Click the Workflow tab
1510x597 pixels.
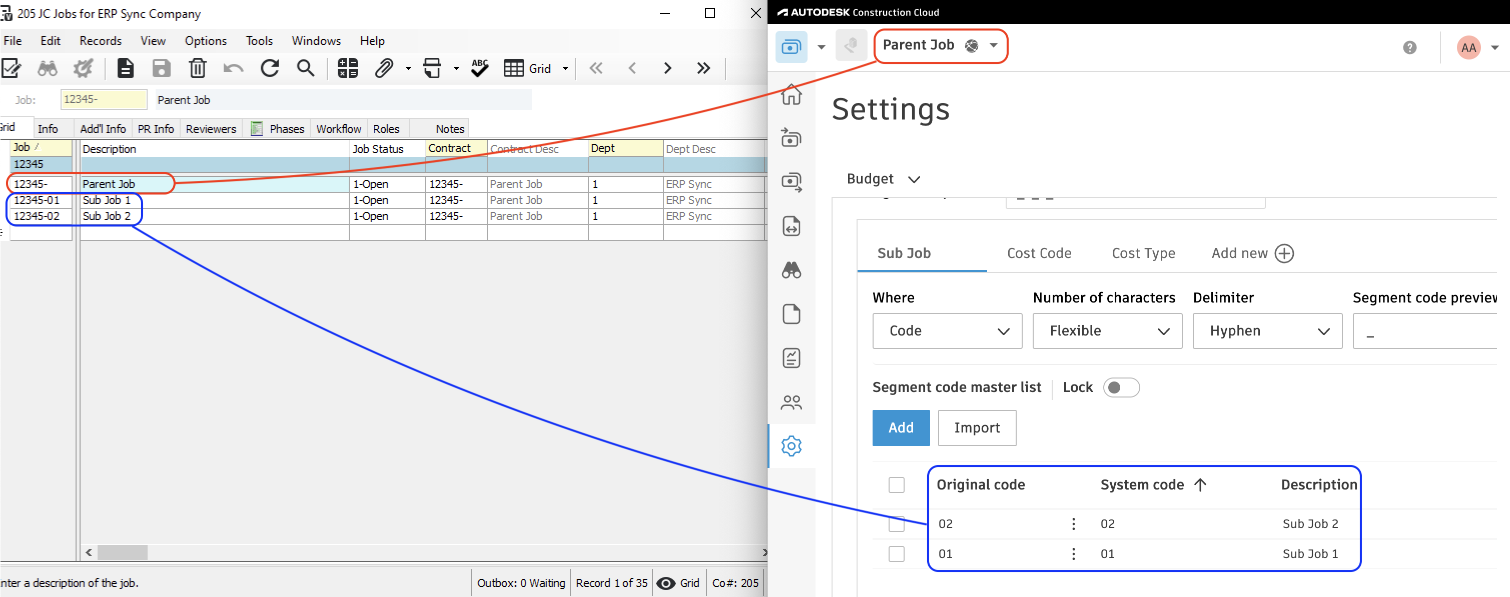[x=338, y=129]
